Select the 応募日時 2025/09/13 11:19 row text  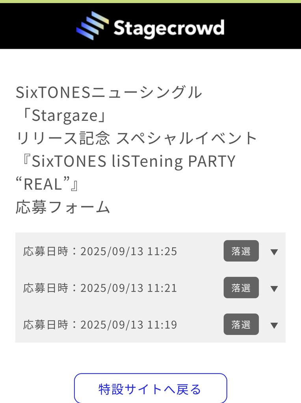pyautogui.click(x=100, y=325)
